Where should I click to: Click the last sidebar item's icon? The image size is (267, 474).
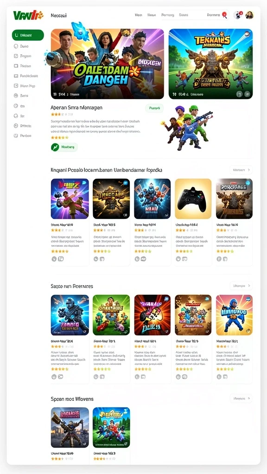[x=16, y=136]
